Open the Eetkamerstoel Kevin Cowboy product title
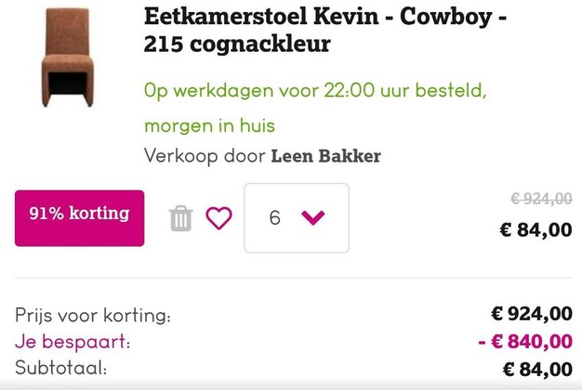The width and height of the screenshot is (582, 390). [x=324, y=17]
